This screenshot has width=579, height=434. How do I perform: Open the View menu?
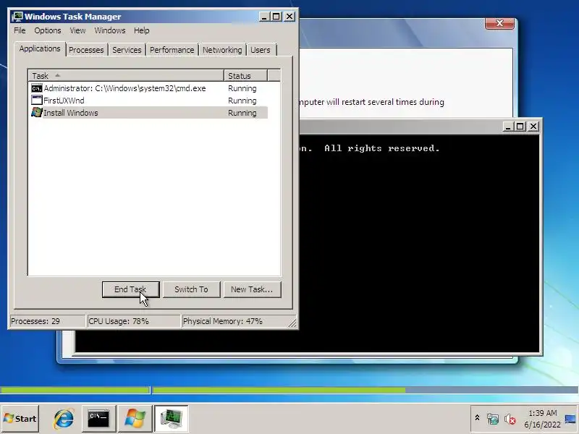(x=77, y=30)
